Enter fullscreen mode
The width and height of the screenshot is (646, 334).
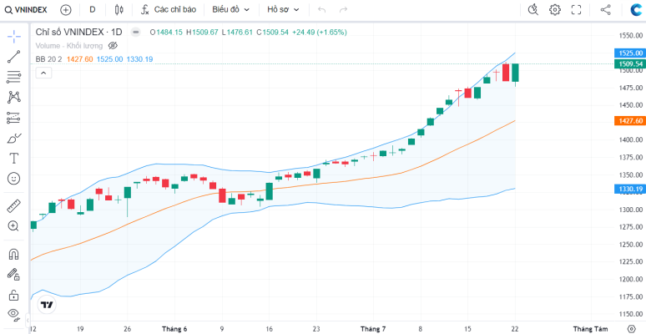577,10
